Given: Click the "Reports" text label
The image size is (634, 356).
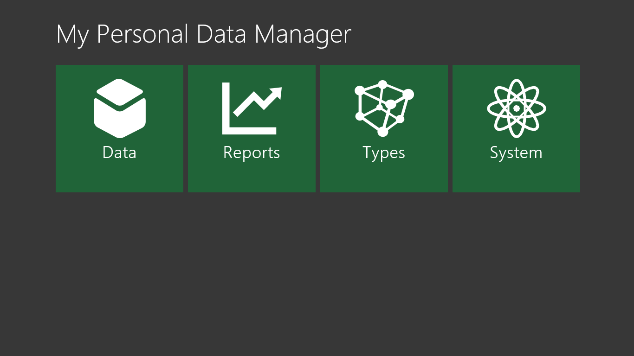Looking at the screenshot, I should coord(252,153).
